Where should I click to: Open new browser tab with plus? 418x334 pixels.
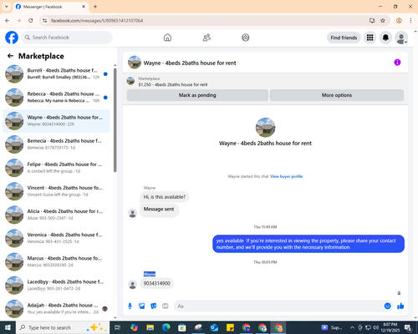pos(95,7)
